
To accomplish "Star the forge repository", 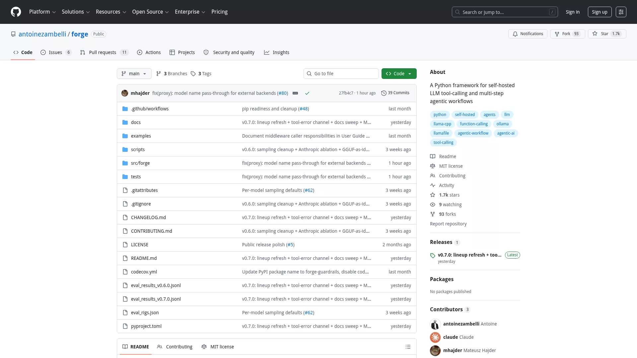I will [607, 34].
